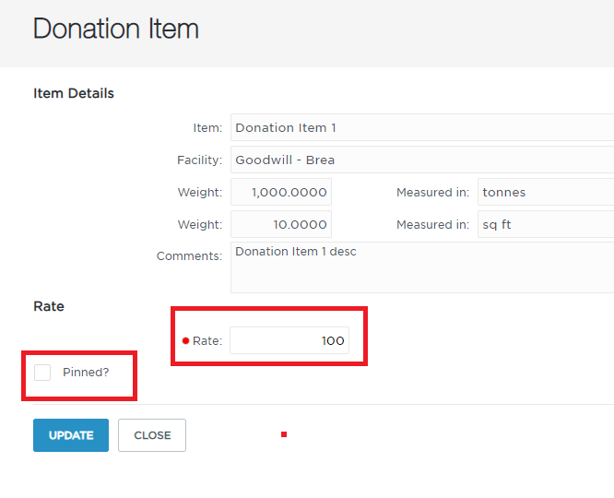Click the Comments: field label
This screenshot has width=614, height=498.
(x=189, y=255)
